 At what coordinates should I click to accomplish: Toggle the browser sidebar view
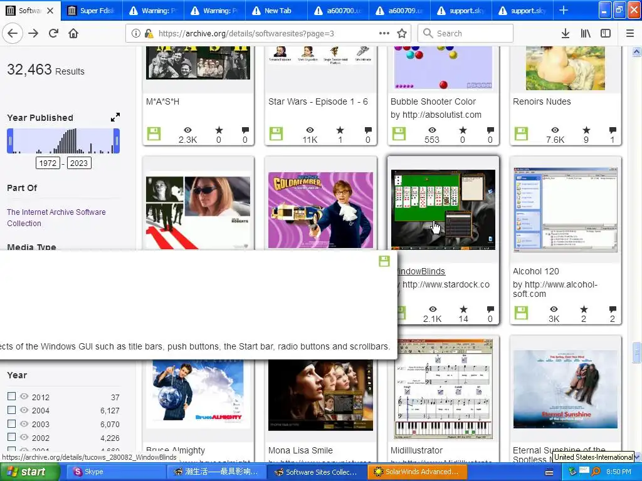[606, 34]
